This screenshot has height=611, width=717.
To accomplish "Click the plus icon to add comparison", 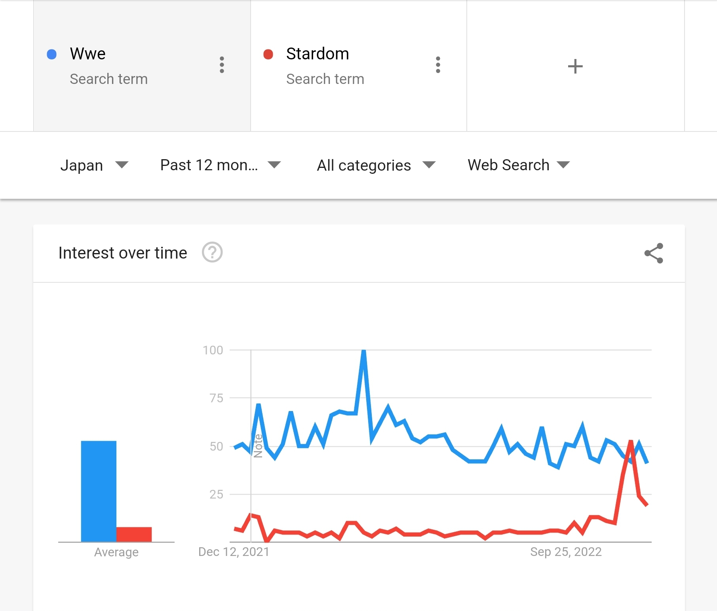I will pos(575,66).
